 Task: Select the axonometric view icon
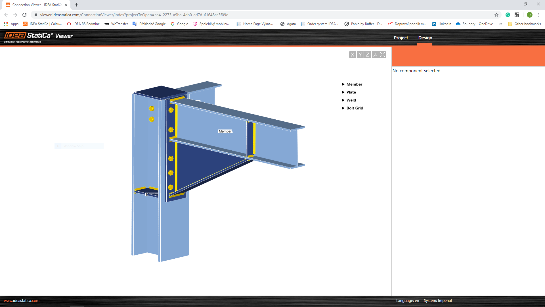375,55
